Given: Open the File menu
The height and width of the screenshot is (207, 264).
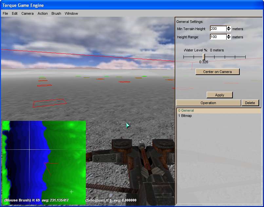Looking at the screenshot, I should (x=5, y=13).
